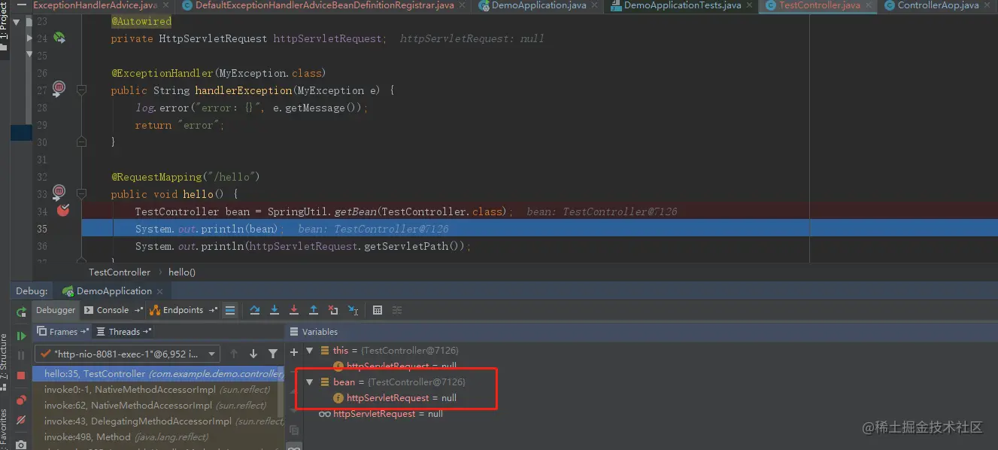Click the Spring bean gutter icon on line 24
Screen dimensions: 998x450
tap(59, 38)
